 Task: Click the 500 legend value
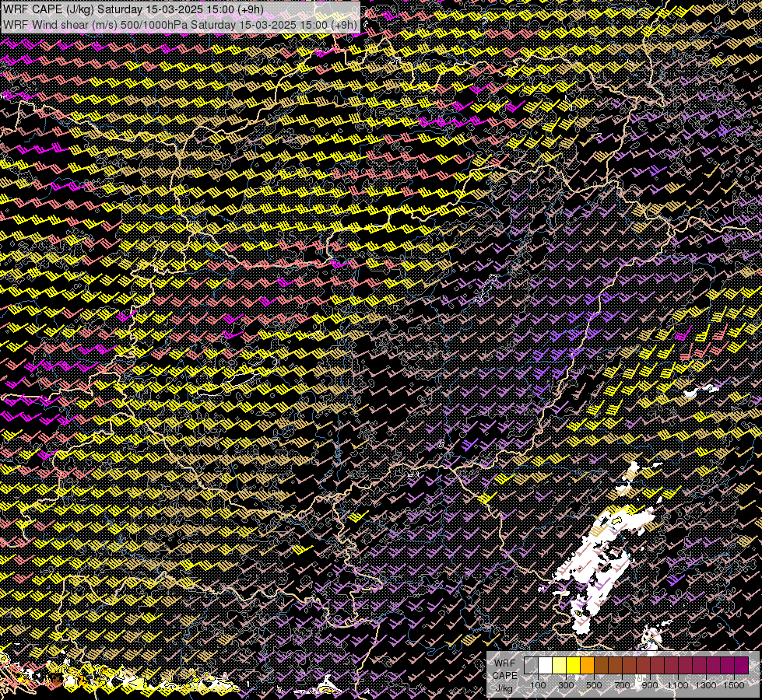594,685
